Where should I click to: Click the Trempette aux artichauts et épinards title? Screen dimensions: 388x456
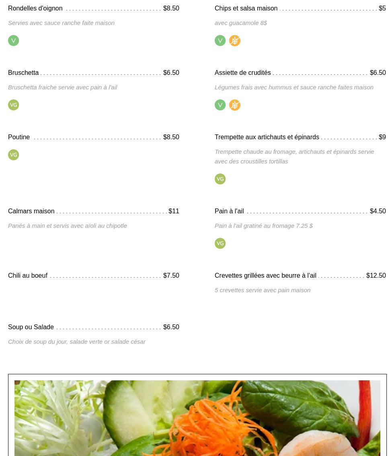[267, 137]
